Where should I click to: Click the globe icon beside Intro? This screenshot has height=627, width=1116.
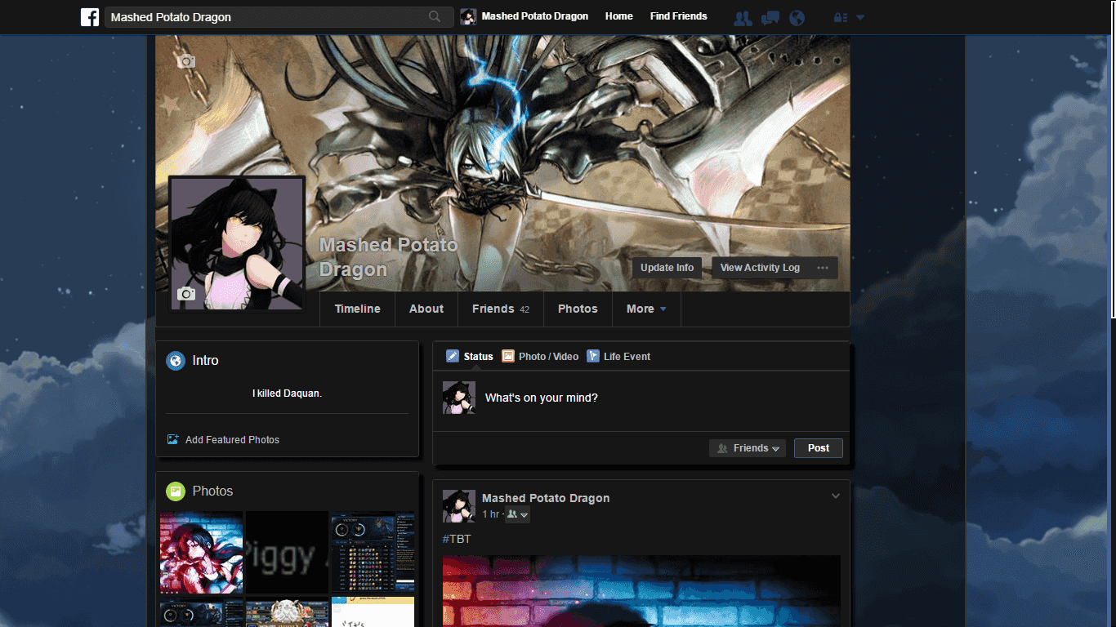point(176,361)
